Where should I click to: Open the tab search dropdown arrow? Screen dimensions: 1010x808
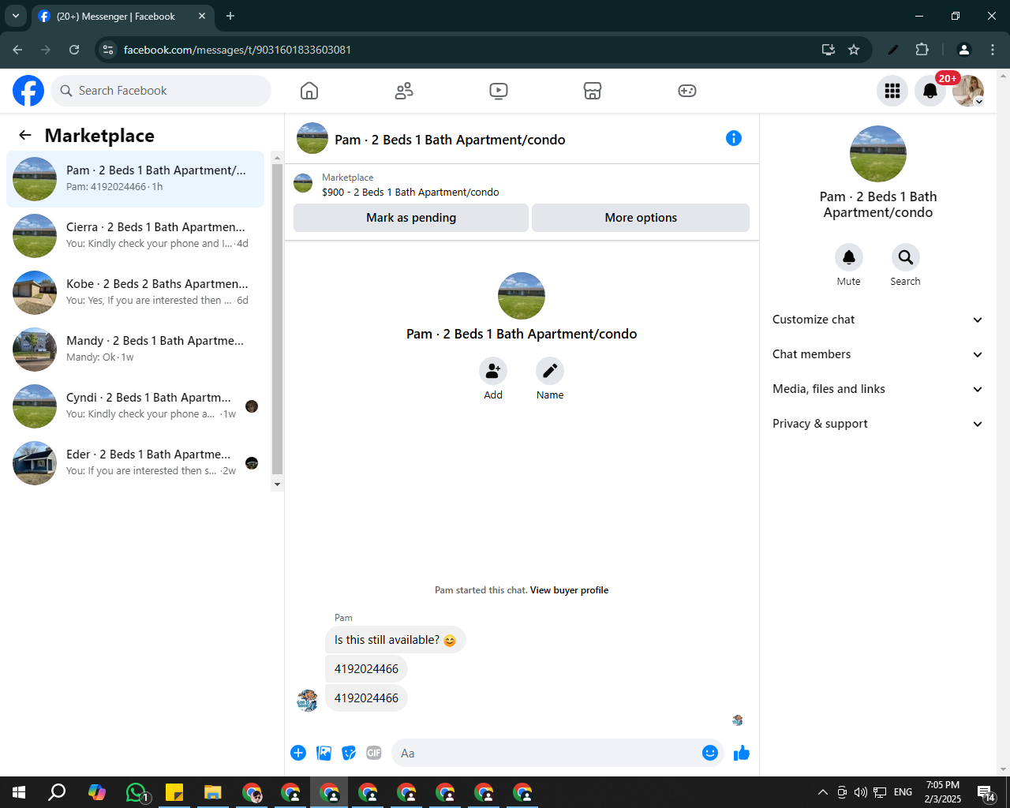(15, 16)
